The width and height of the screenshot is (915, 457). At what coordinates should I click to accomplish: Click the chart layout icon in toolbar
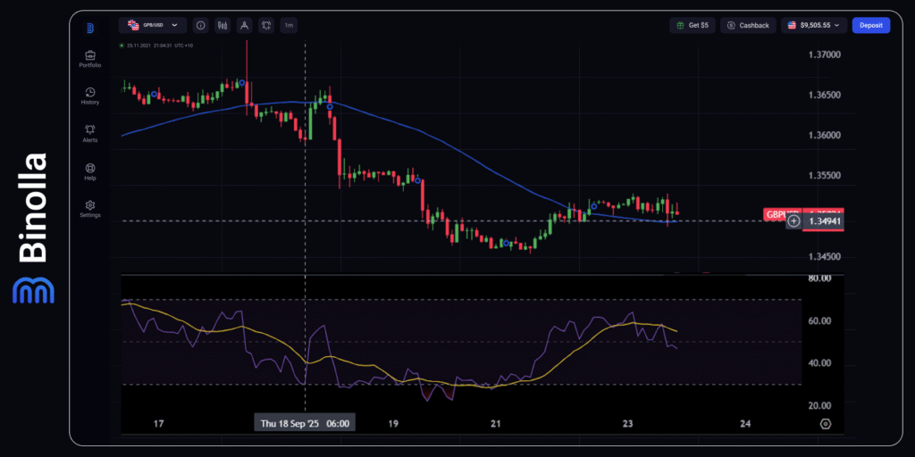click(266, 26)
